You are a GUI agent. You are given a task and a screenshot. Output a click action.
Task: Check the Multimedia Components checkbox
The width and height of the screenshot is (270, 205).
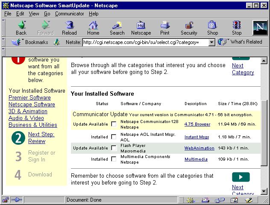(x=114, y=159)
